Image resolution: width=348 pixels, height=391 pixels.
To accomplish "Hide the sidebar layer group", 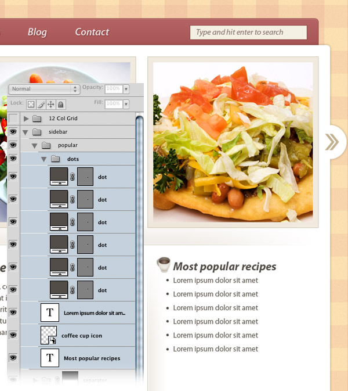I will tap(13, 132).
